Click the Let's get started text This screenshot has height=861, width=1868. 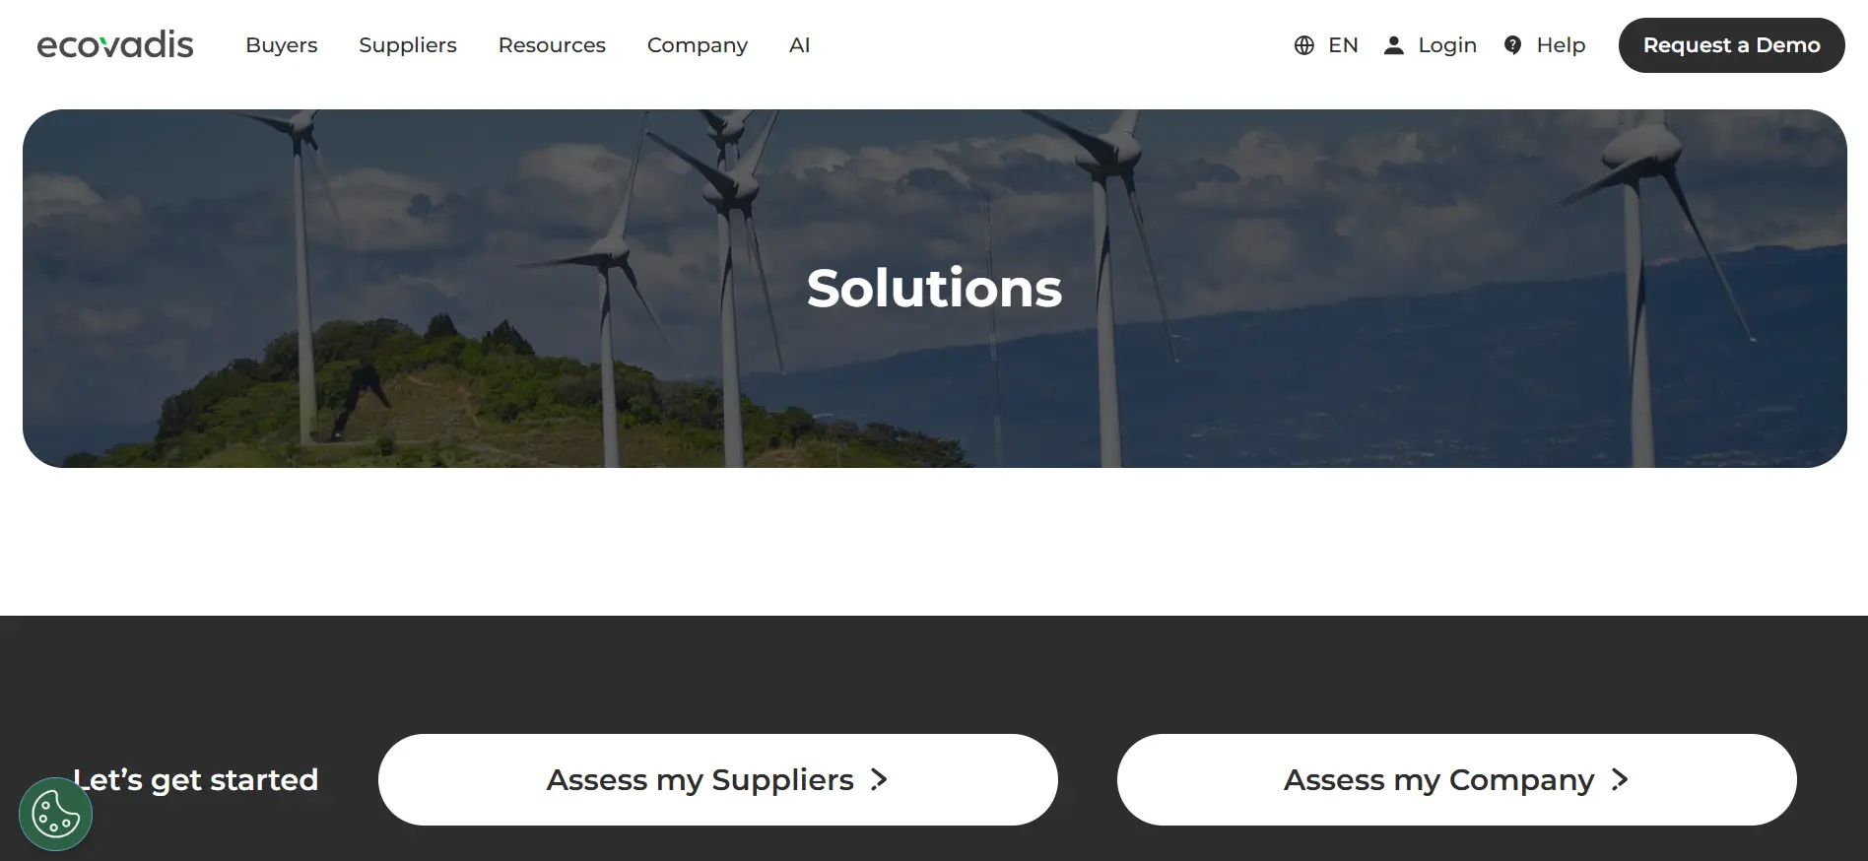click(196, 779)
